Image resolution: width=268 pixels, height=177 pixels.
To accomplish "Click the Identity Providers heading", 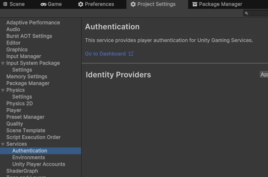I will pos(118,75).
